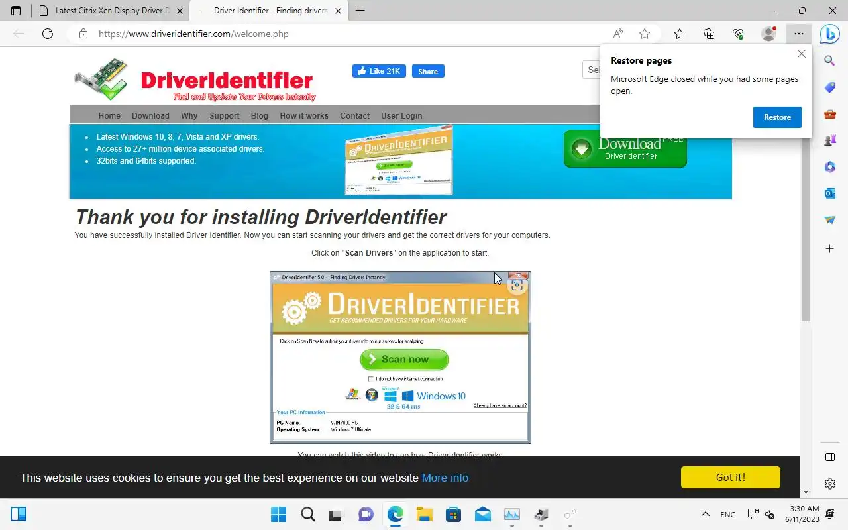Image resolution: width=848 pixels, height=530 pixels.
Task: Click green Download DriverIdentifier button
Action: coord(625,148)
